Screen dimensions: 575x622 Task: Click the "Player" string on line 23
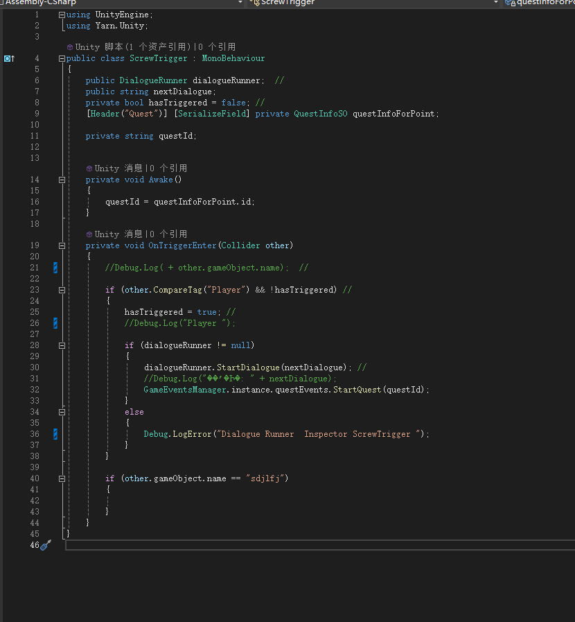(227, 290)
